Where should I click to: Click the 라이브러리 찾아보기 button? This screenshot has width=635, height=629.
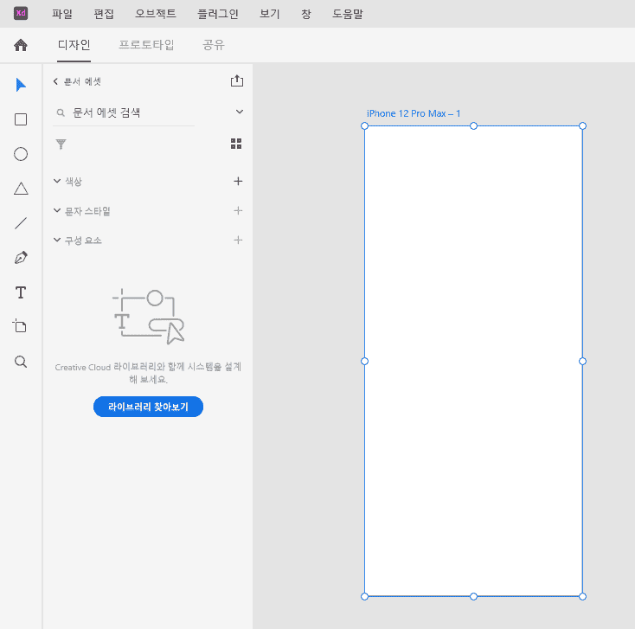tap(148, 407)
